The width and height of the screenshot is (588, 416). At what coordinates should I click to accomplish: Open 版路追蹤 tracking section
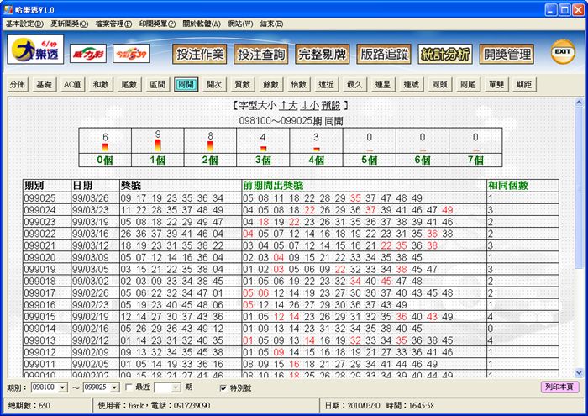[x=384, y=54]
